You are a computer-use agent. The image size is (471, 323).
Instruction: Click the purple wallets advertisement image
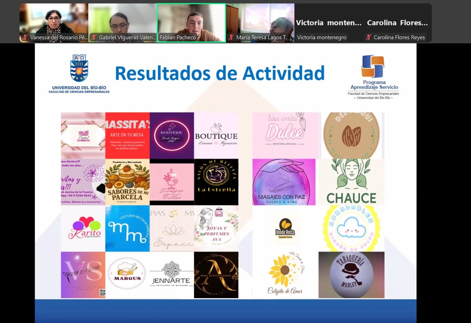pos(83,182)
